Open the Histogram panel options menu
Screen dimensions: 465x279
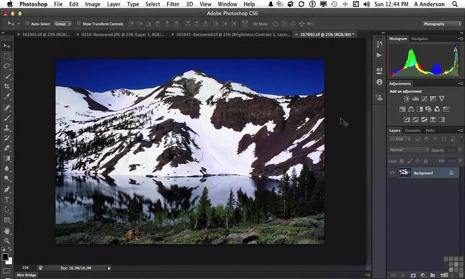(460, 39)
